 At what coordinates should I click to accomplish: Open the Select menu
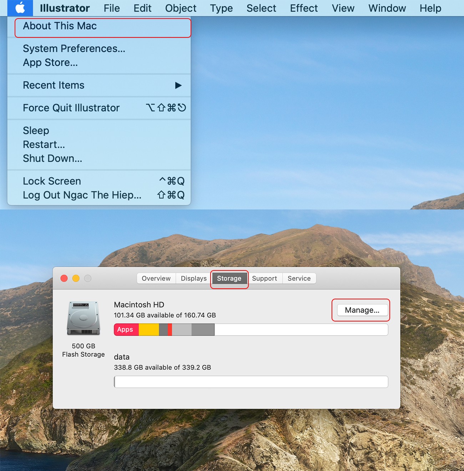point(261,8)
